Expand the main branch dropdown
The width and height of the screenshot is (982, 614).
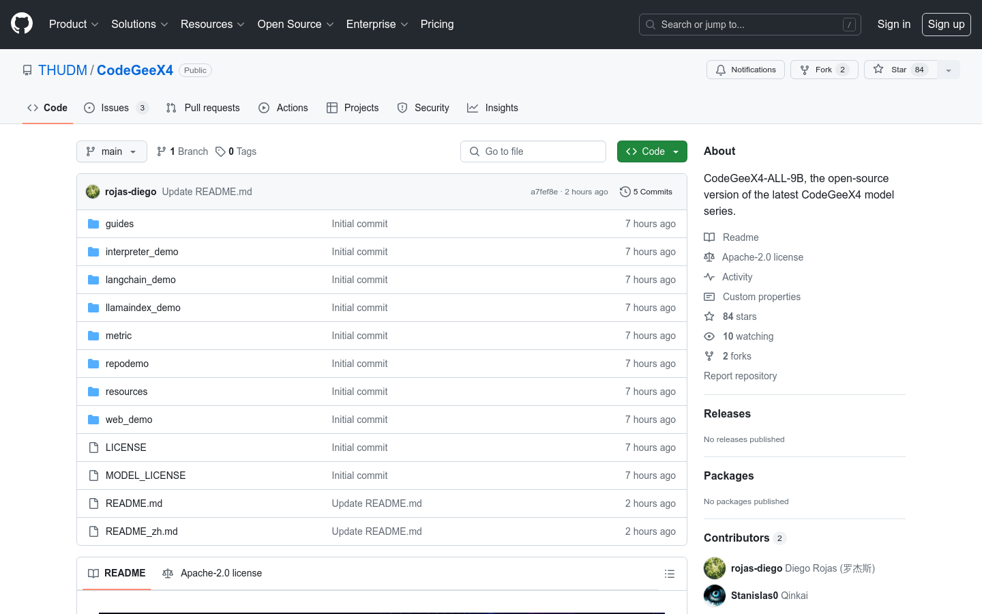pyautogui.click(x=112, y=151)
